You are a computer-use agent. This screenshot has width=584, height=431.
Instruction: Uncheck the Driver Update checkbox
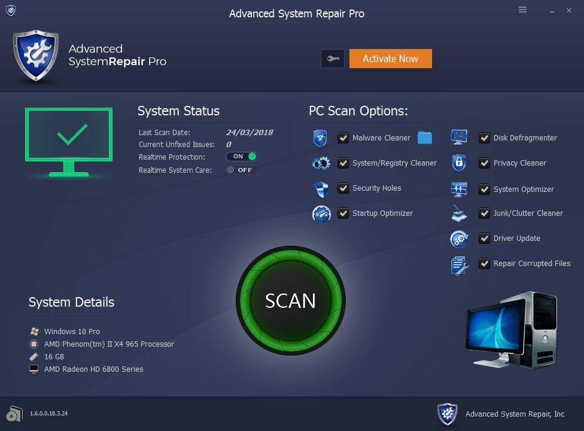(484, 238)
